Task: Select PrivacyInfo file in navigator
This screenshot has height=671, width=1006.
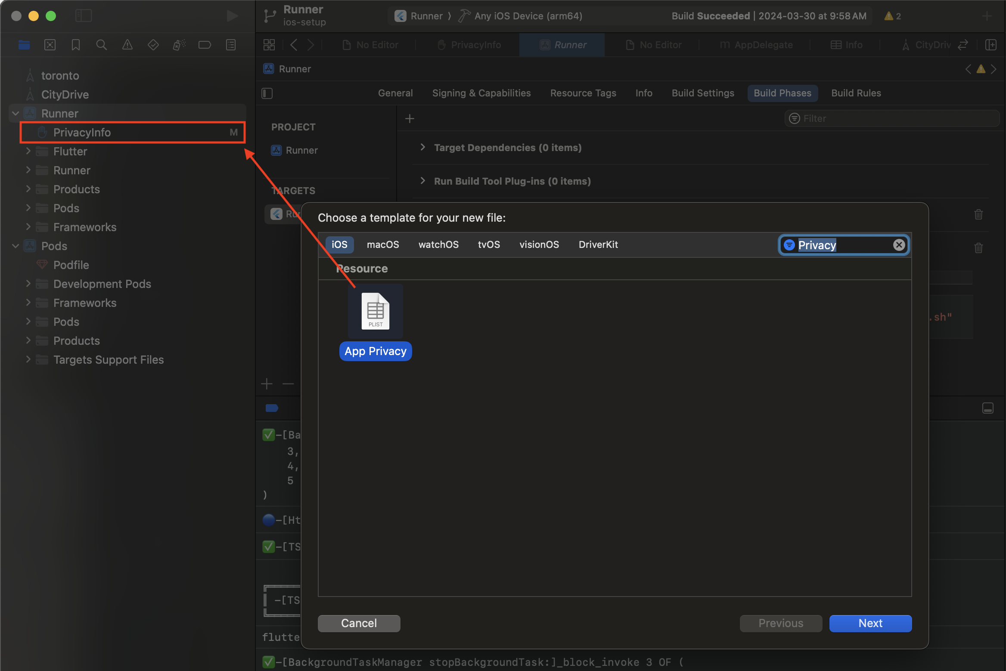Action: [x=133, y=133]
